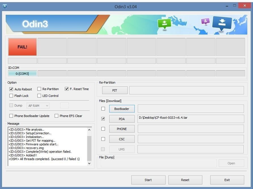Screen dimensions: 253x189
Task: Click the CSC file button
Action: click(x=122, y=139)
